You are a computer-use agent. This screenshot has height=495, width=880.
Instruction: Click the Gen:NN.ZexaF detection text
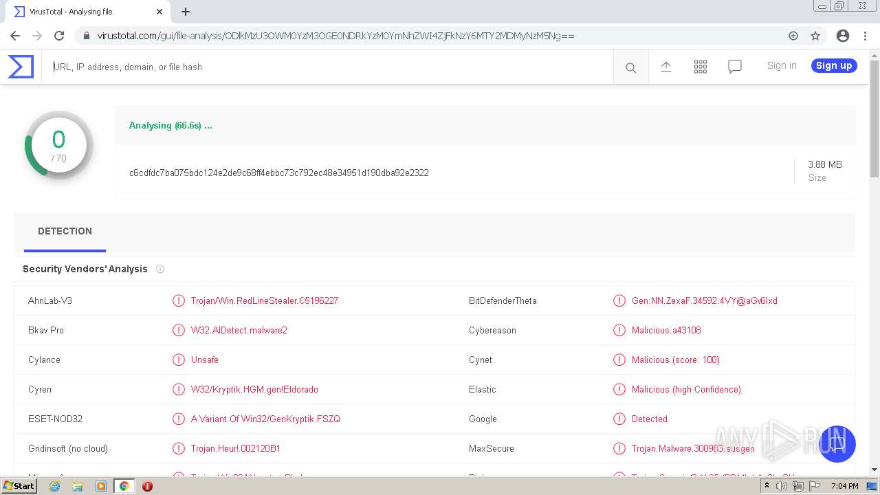coord(705,300)
